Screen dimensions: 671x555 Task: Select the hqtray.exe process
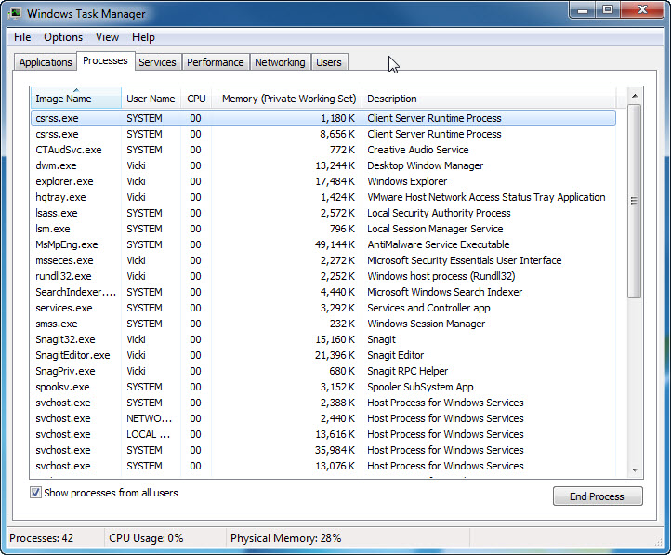click(x=323, y=197)
